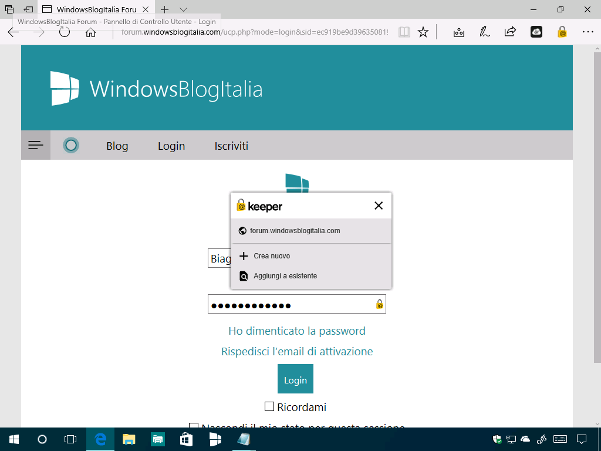This screenshot has width=601, height=451.
Task: Go to the browser home page
Action: [x=90, y=32]
